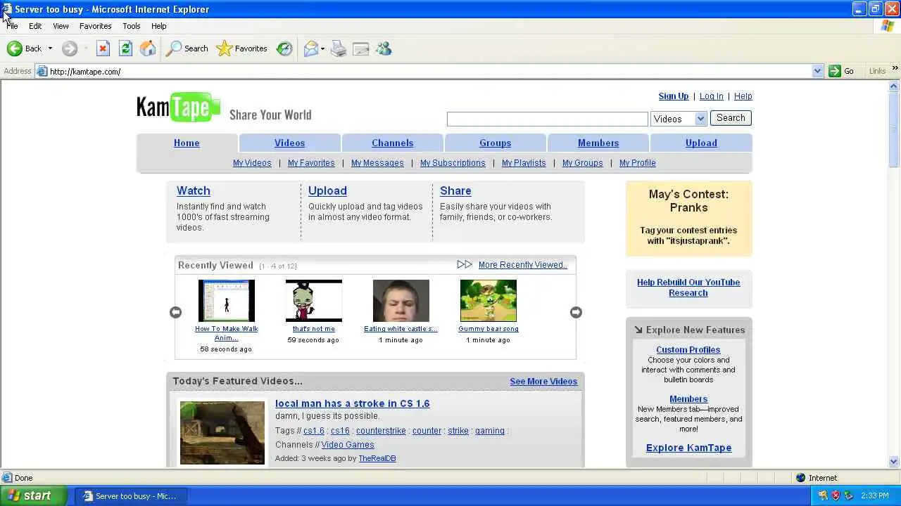Click the page icon in address bar
The height and width of the screenshot is (506, 901).
click(x=42, y=71)
